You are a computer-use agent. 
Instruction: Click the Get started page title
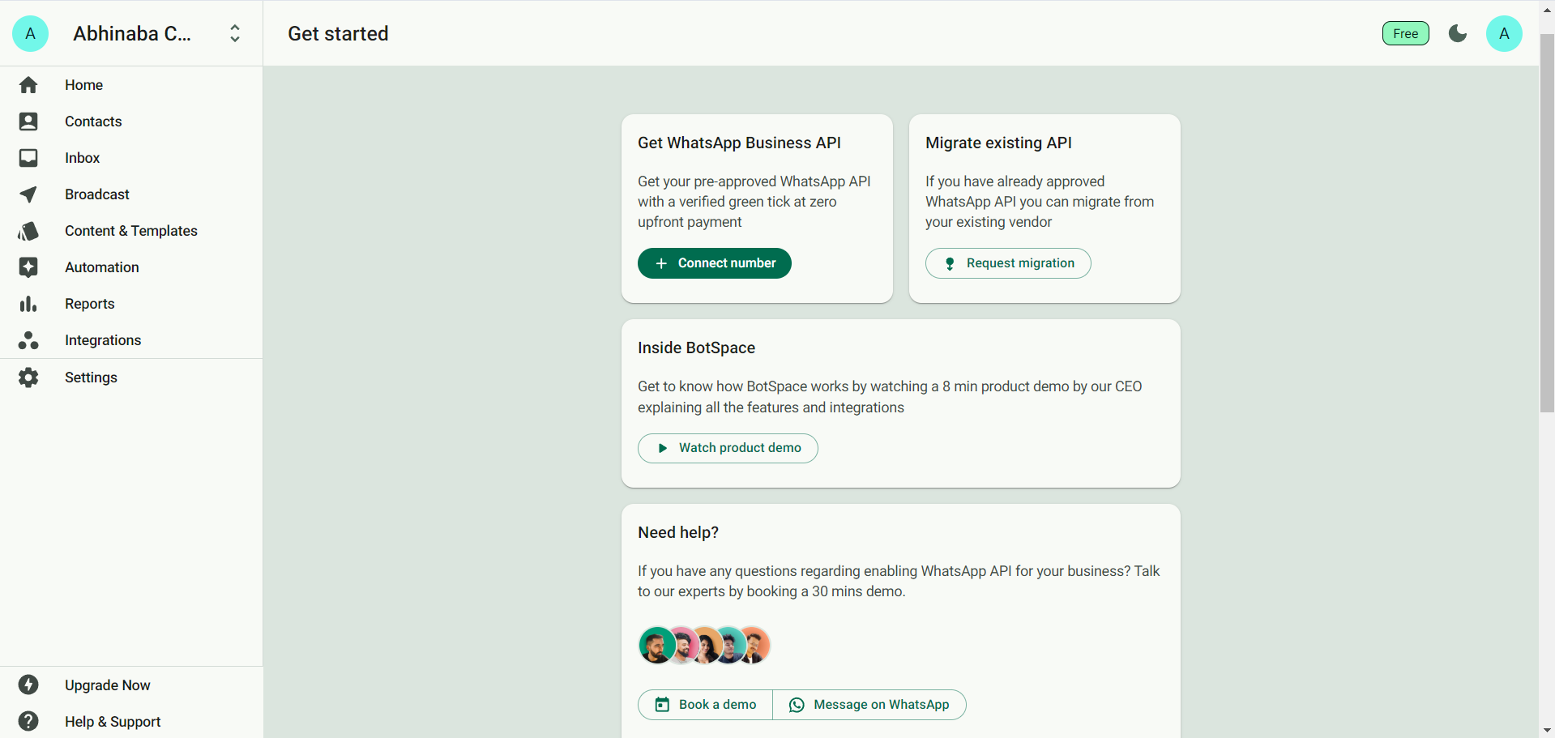pos(338,33)
